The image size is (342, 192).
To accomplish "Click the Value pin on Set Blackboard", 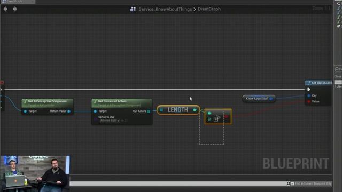I will tap(309, 101).
